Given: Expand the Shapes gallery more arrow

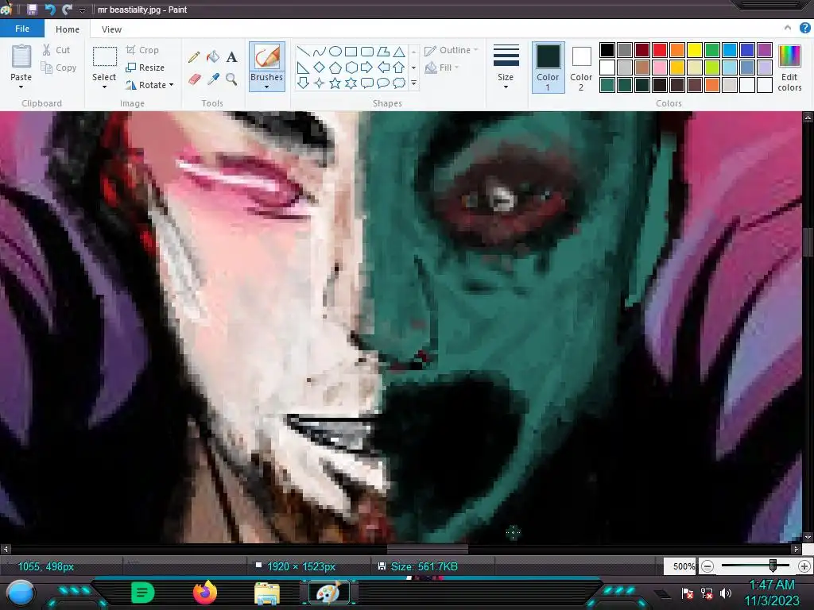Looking at the screenshot, I should click(x=413, y=83).
